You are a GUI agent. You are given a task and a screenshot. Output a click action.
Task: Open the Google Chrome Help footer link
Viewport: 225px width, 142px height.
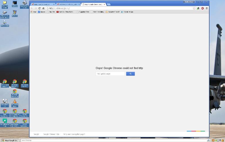click(51, 134)
